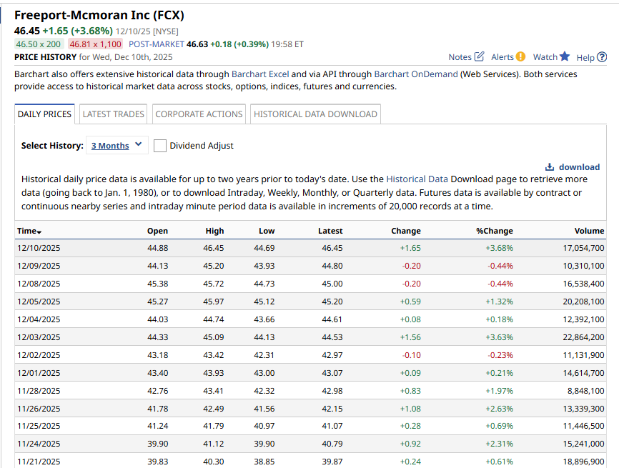Click the Open column header

157,231
